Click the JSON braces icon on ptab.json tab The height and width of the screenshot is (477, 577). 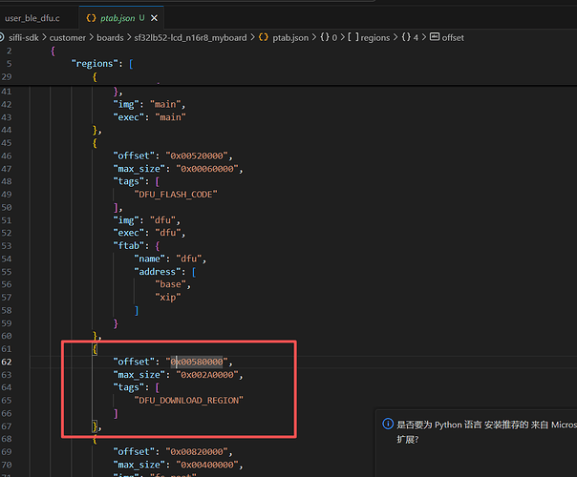point(90,17)
